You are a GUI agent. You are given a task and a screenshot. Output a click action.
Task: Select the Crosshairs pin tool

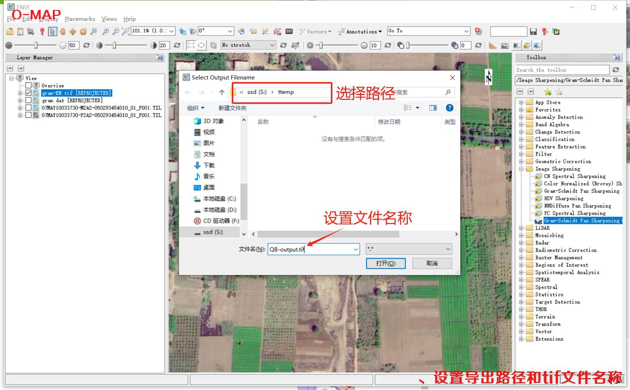[42, 31]
